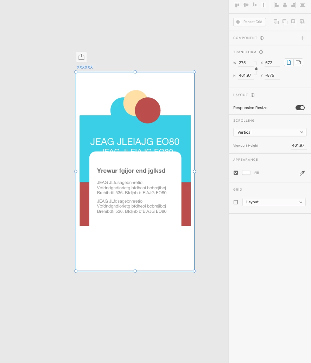Set artboard to landscape orientation
Image resolution: width=311 pixels, height=363 pixels.
click(298, 62)
